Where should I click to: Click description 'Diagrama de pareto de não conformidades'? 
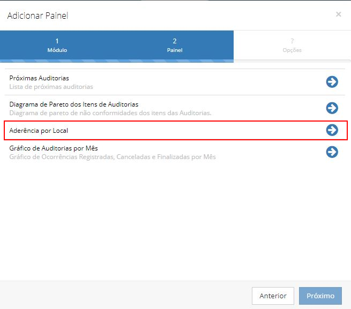(x=110, y=113)
